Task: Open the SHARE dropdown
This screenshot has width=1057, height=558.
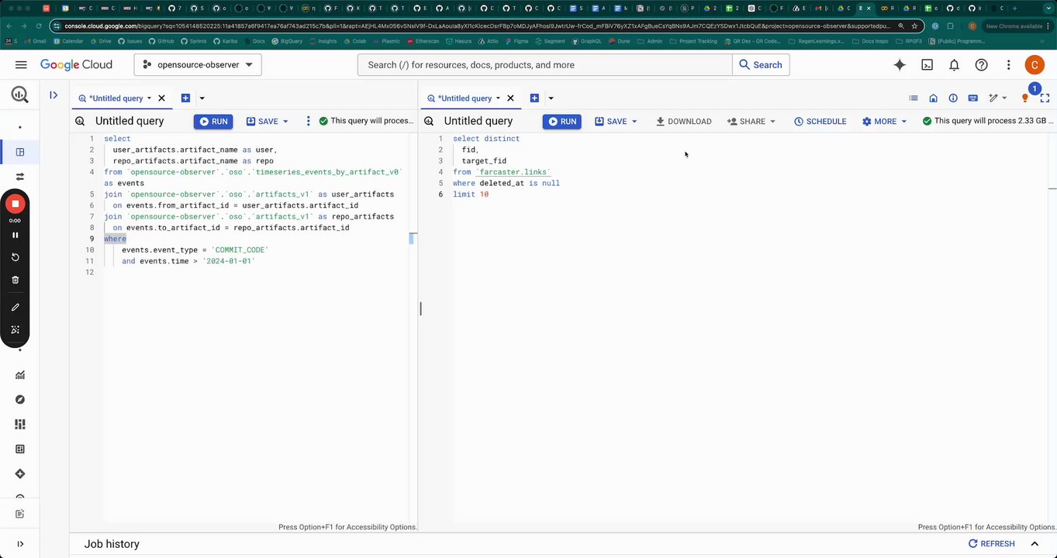Action: (751, 122)
